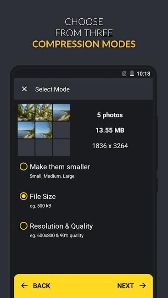The image size is (168, 298).
Task: Open the first thumbnail in second row
Action: [26, 130]
